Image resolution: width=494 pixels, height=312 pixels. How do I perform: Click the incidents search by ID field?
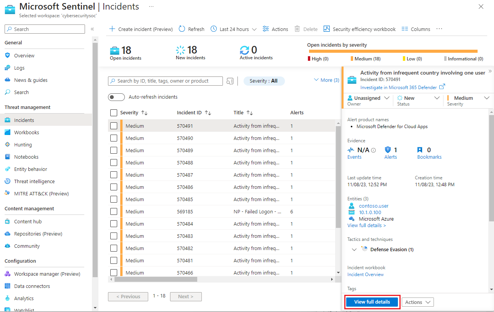[165, 81]
